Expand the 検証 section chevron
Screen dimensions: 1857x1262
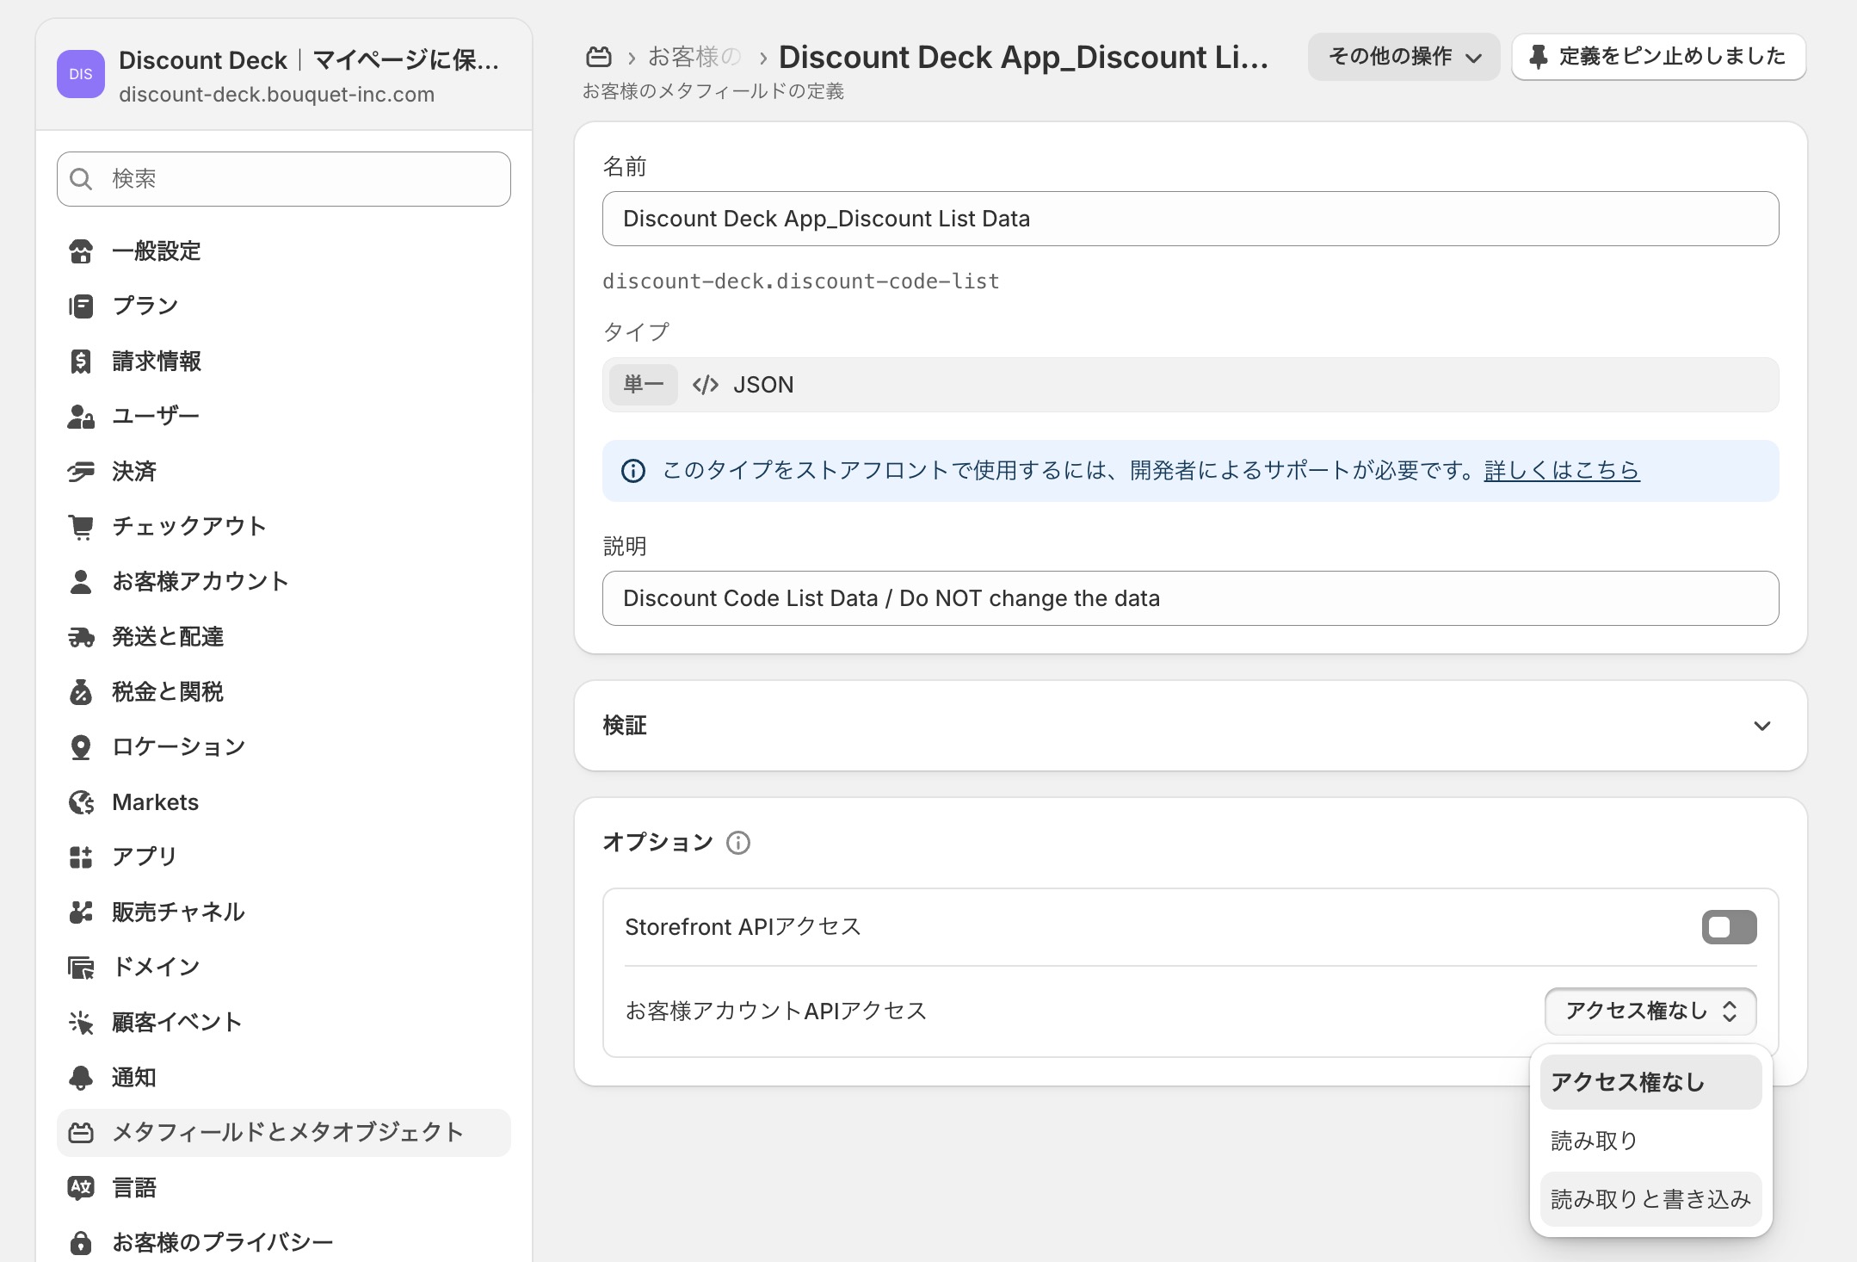point(1761,726)
